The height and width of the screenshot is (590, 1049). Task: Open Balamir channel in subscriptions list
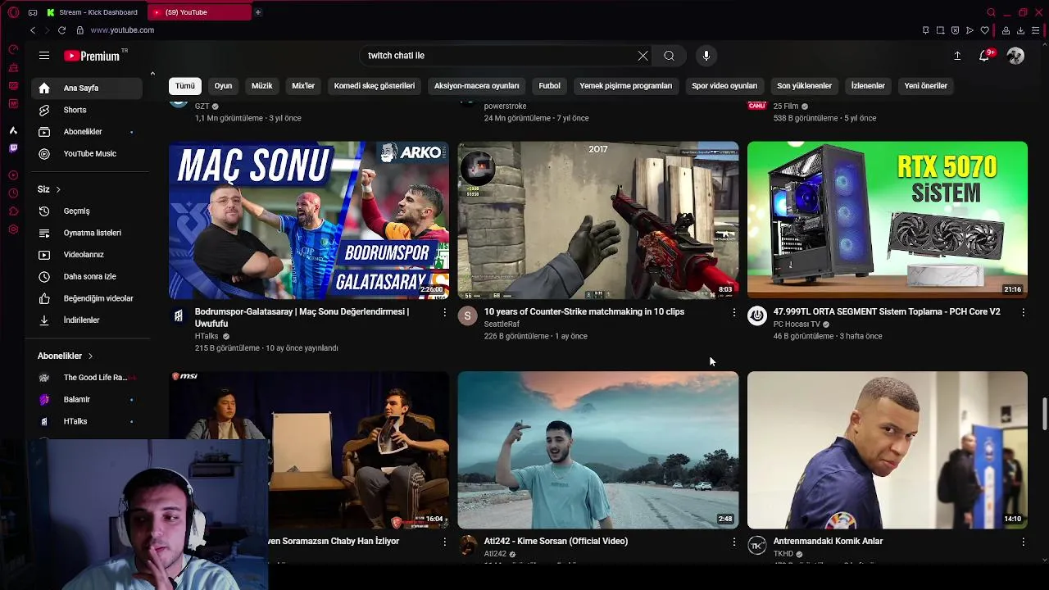coord(86,400)
